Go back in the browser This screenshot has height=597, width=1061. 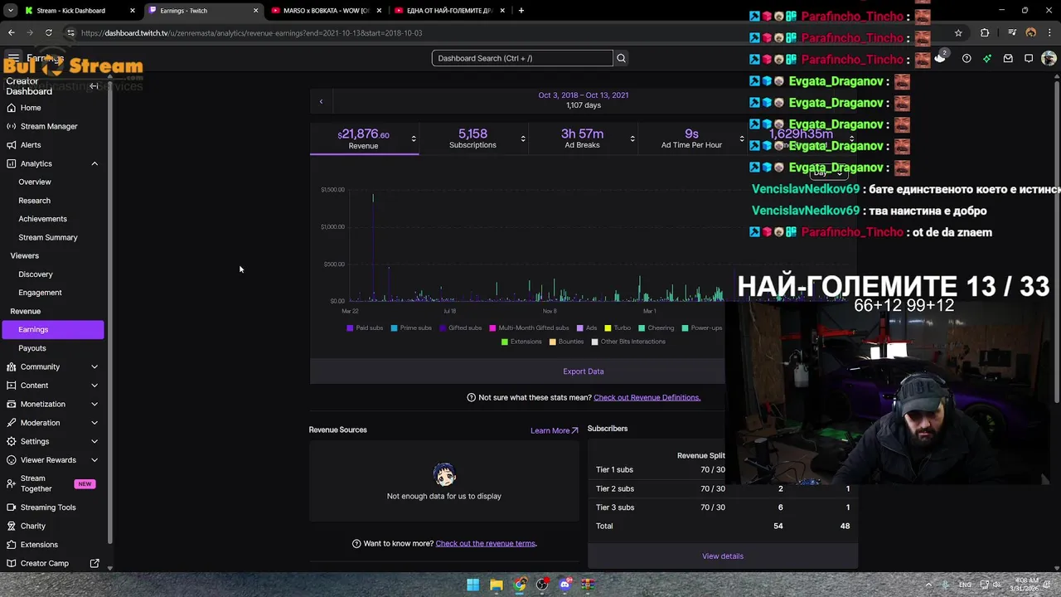pyautogui.click(x=11, y=33)
